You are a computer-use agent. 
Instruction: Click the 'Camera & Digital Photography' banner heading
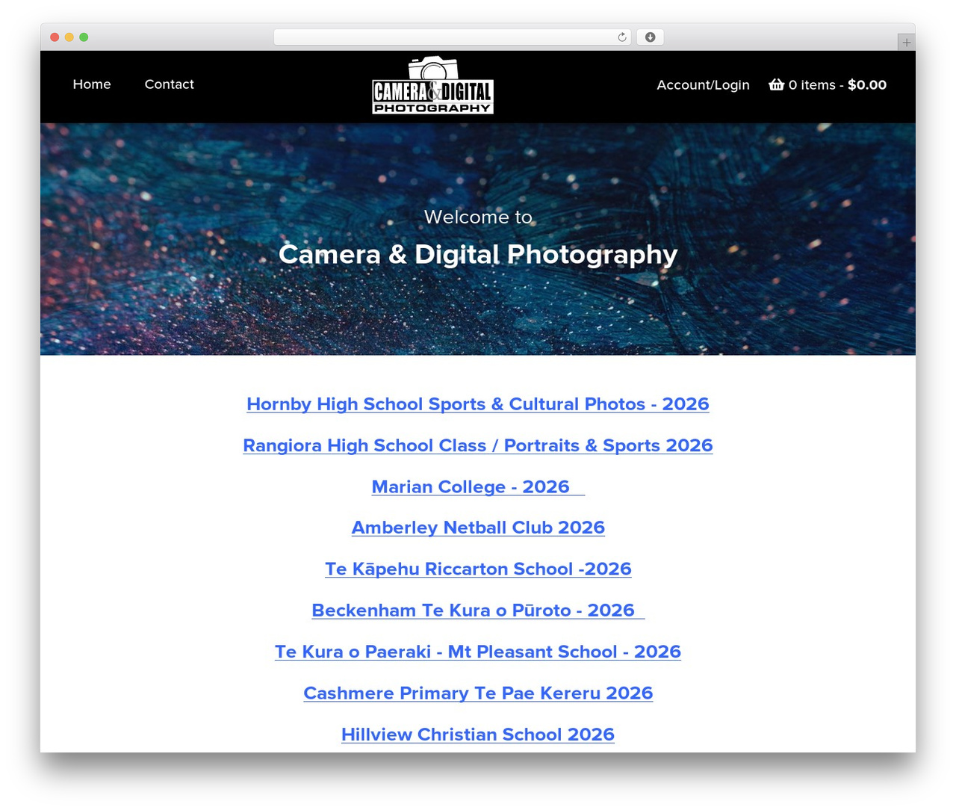(x=478, y=255)
